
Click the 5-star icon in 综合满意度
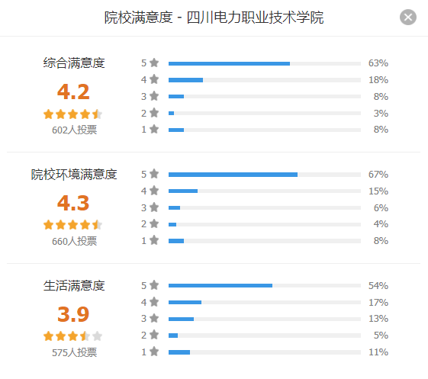(x=154, y=63)
